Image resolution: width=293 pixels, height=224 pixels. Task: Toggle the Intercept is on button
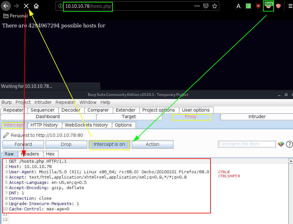(109, 145)
